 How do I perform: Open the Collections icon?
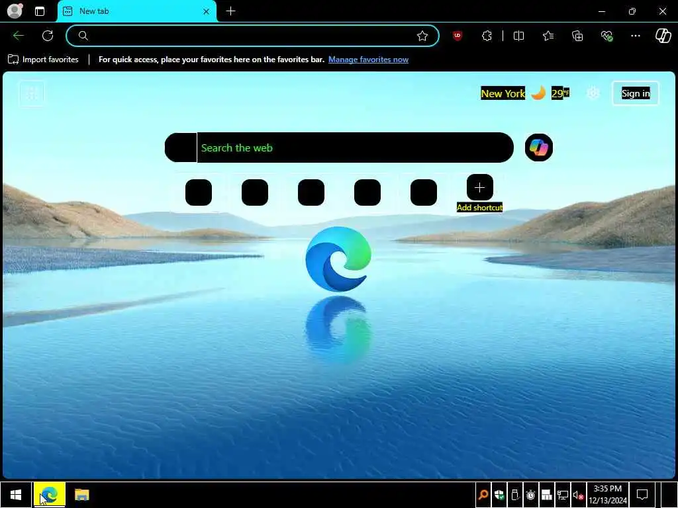(x=577, y=36)
